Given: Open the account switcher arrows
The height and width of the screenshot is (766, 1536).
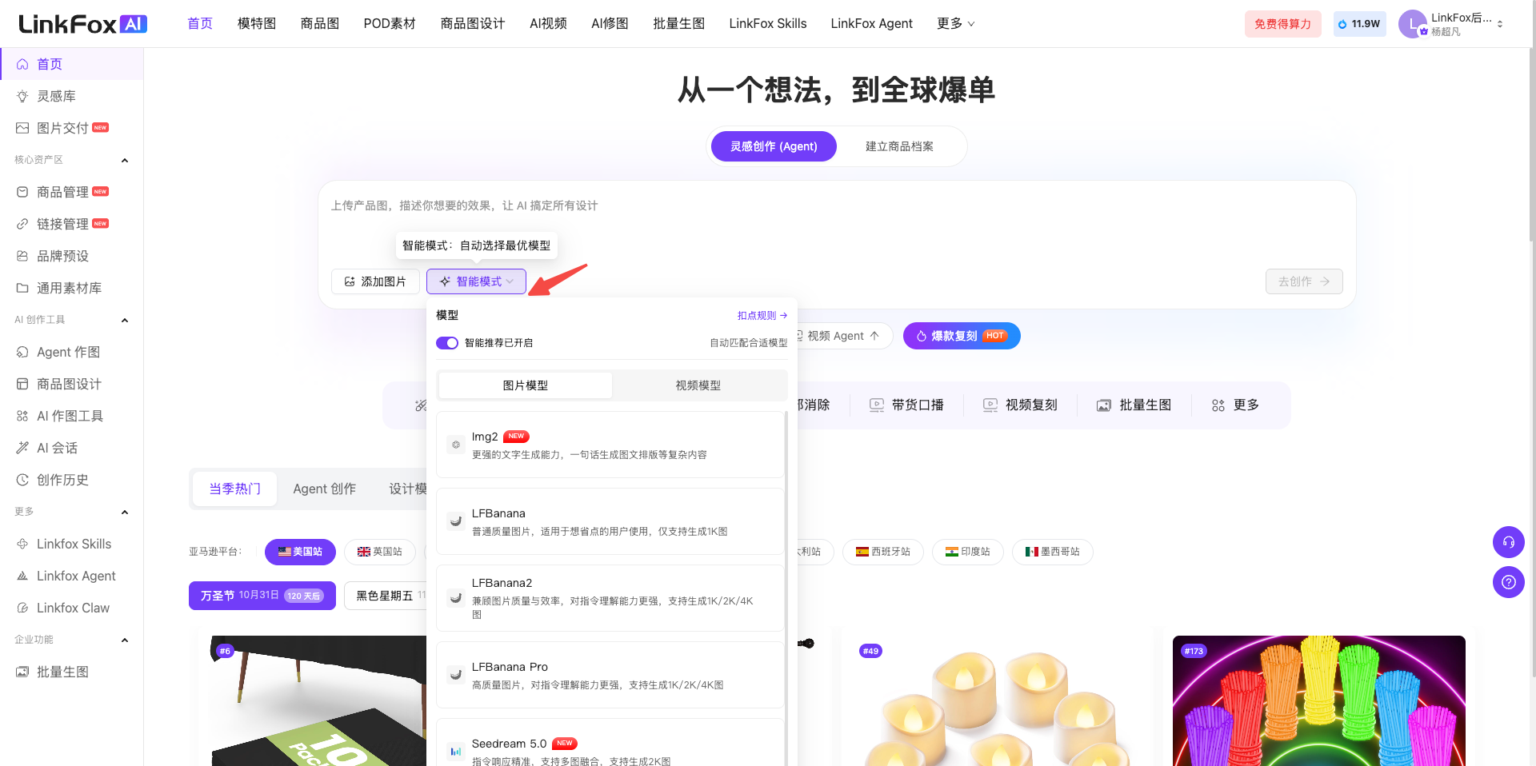Looking at the screenshot, I should pyautogui.click(x=1500, y=24).
